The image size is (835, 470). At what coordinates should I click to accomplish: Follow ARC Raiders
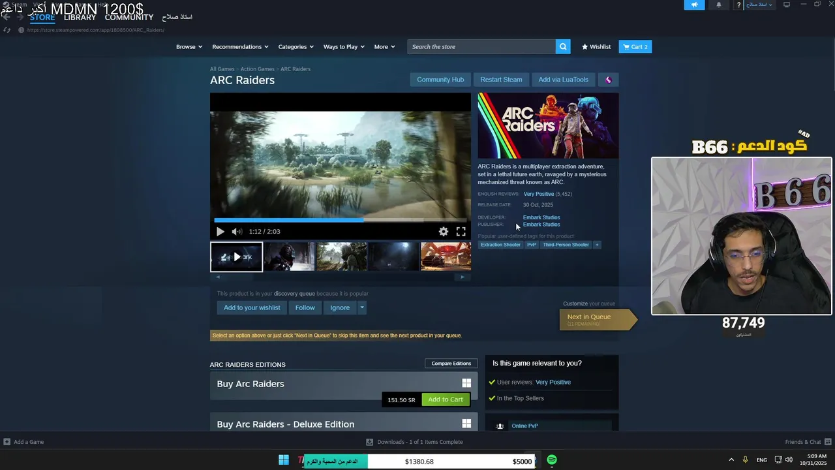305,307
